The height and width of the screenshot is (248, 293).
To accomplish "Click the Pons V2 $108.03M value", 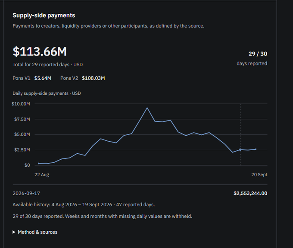I will click(93, 78).
